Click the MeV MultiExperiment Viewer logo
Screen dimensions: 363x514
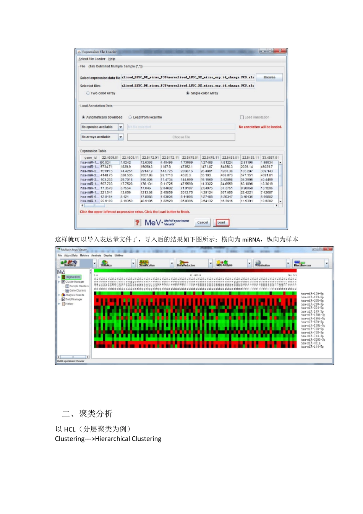167,223
